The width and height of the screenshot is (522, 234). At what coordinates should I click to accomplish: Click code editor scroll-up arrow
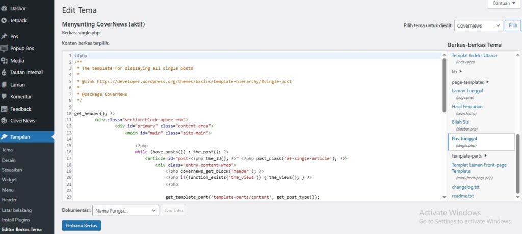coord(445,55)
